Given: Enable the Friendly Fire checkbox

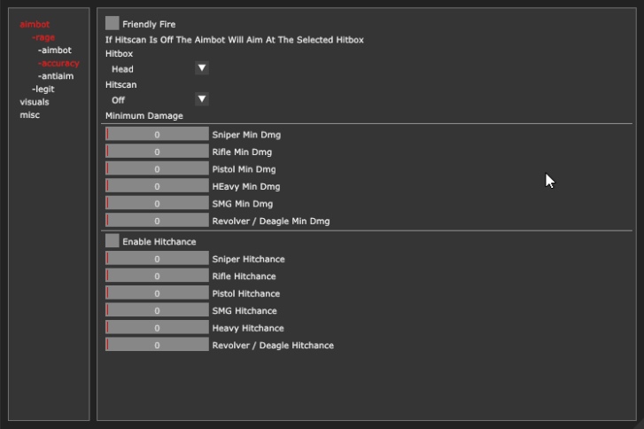Looking at the screenshot, I should (x=112, y=24).
